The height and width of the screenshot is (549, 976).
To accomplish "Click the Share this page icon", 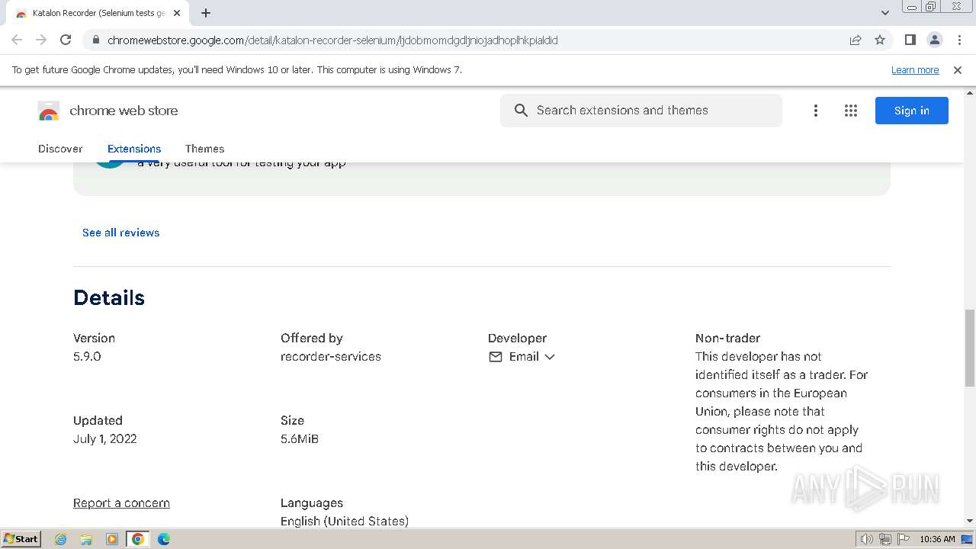I will 856,40.
